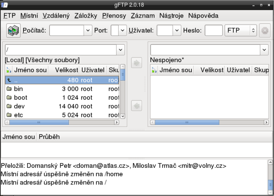Click the remote Jméno souboru column header
The width and height of the screenshot is (274, 196).
(175, 70)
